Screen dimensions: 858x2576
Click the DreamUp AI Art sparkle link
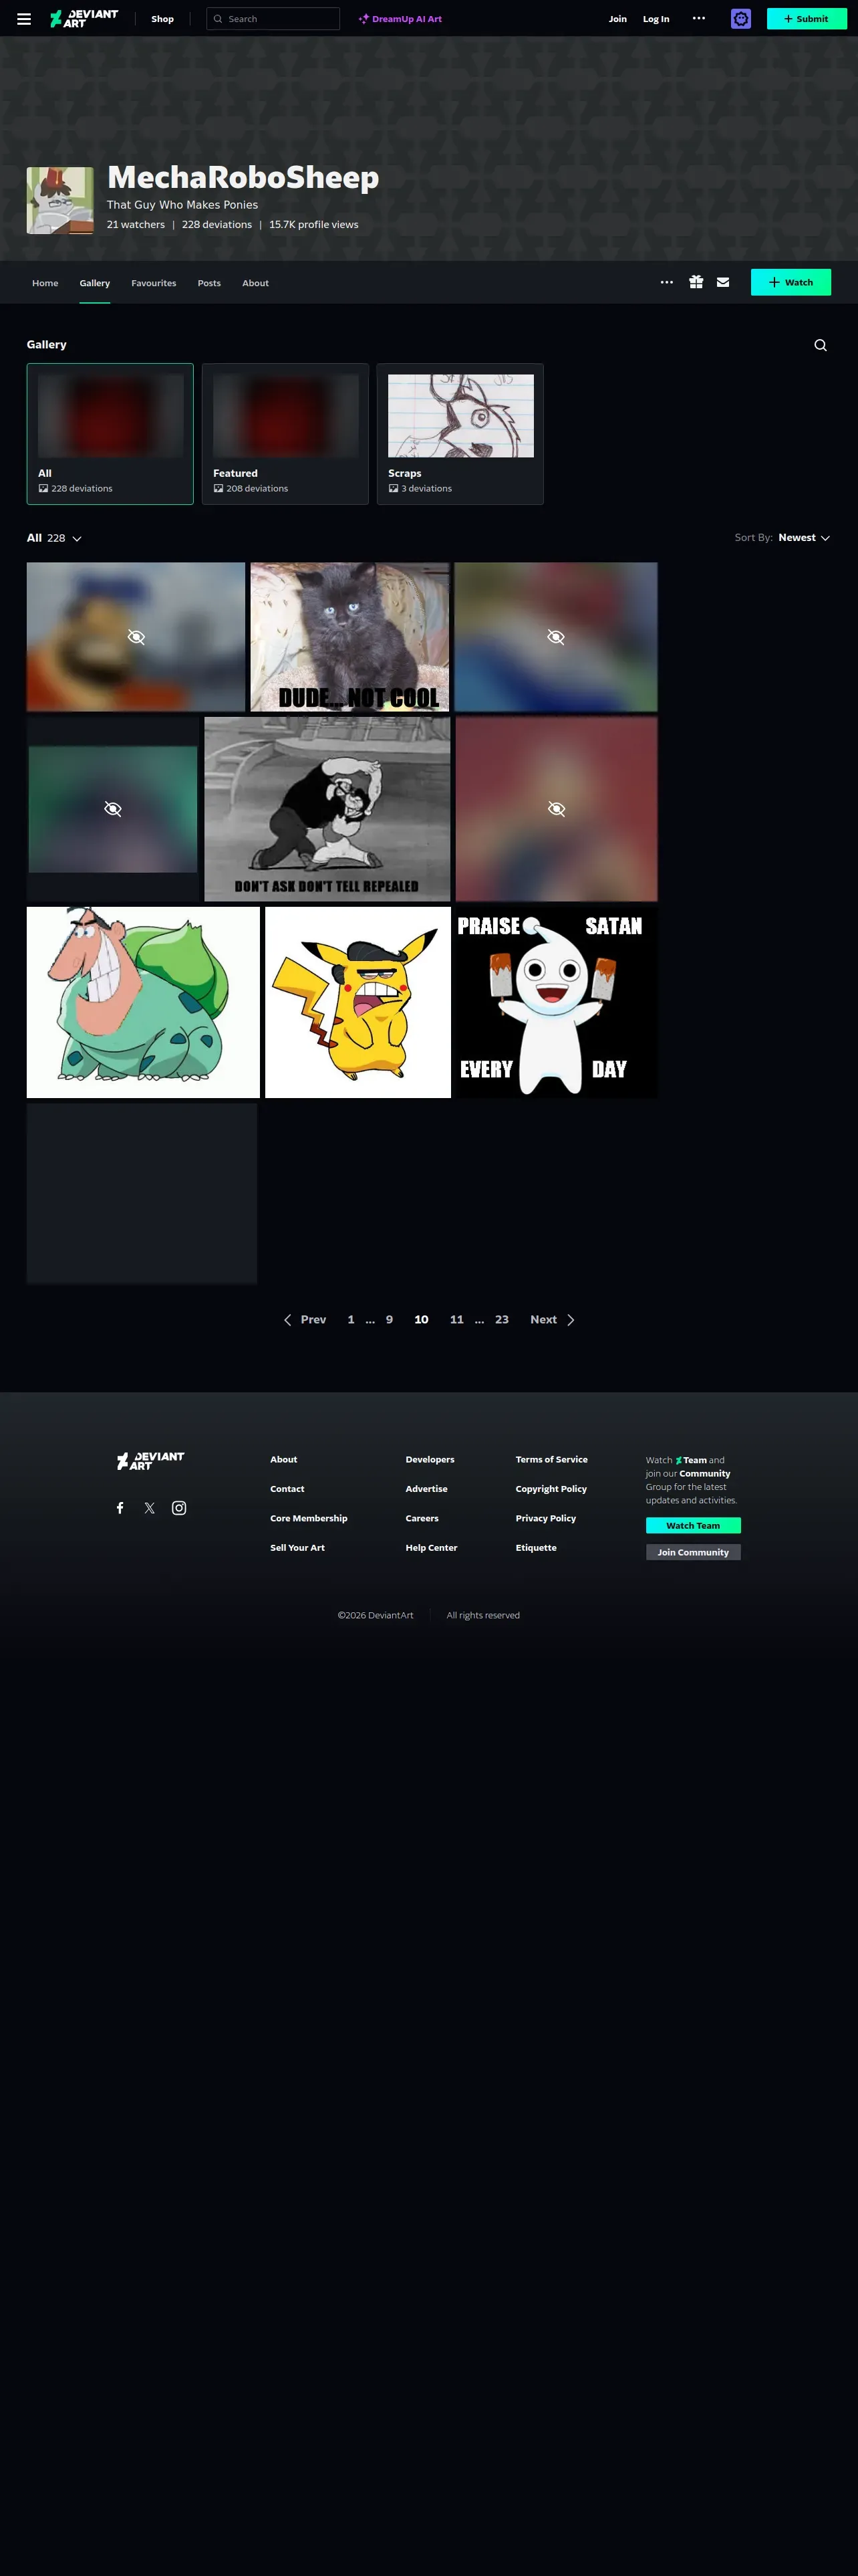[400, 19]
